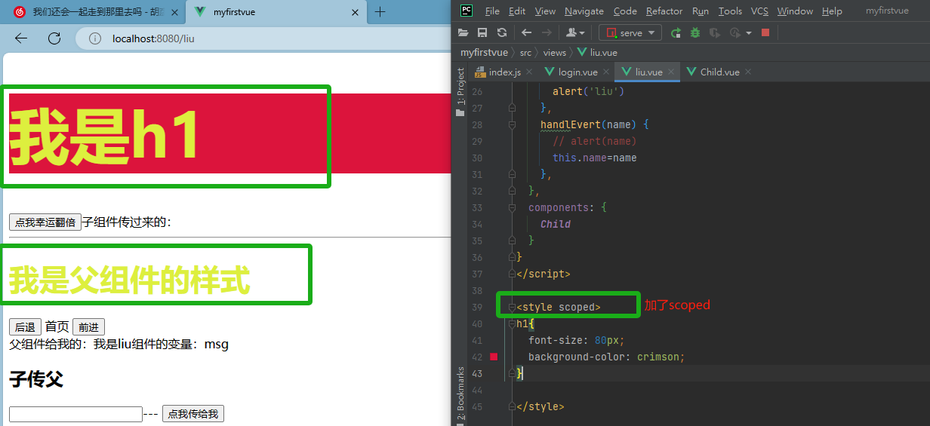The image size is (930, 426).
Task: Close the login.vue editor tab
Action: point(605,72)
